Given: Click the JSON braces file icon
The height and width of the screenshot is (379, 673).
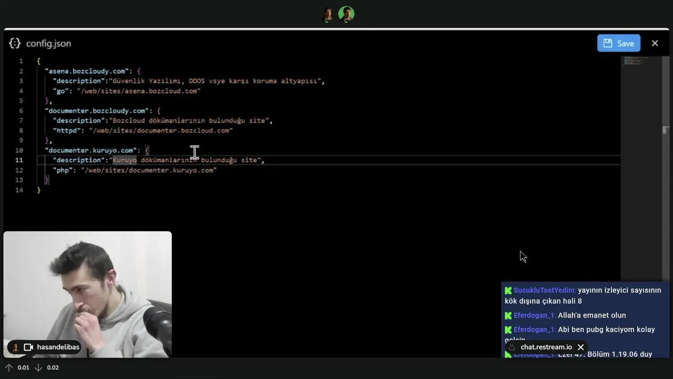Looking at the screenshot, I should pos(15,43).
